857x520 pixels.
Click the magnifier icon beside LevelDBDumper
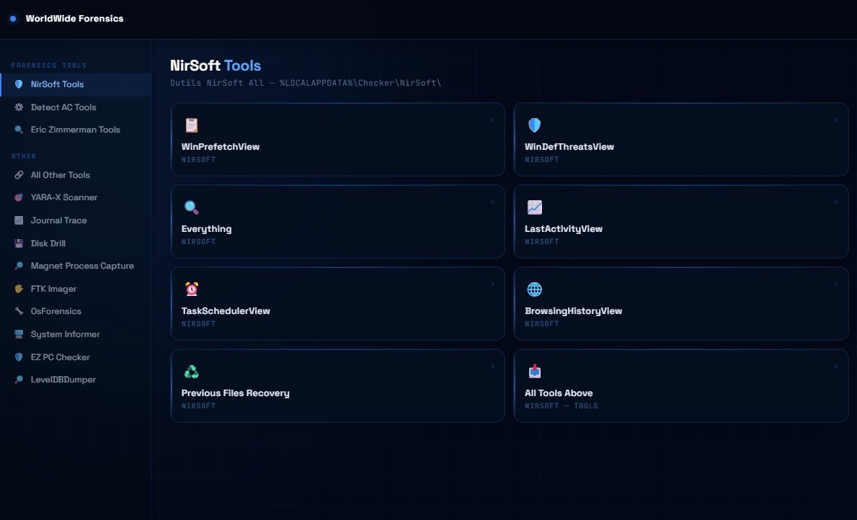click(x=19, y=379)
